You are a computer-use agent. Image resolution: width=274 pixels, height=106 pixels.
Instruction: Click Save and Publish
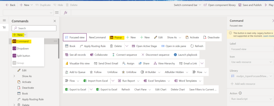click(x=250, y=5)
